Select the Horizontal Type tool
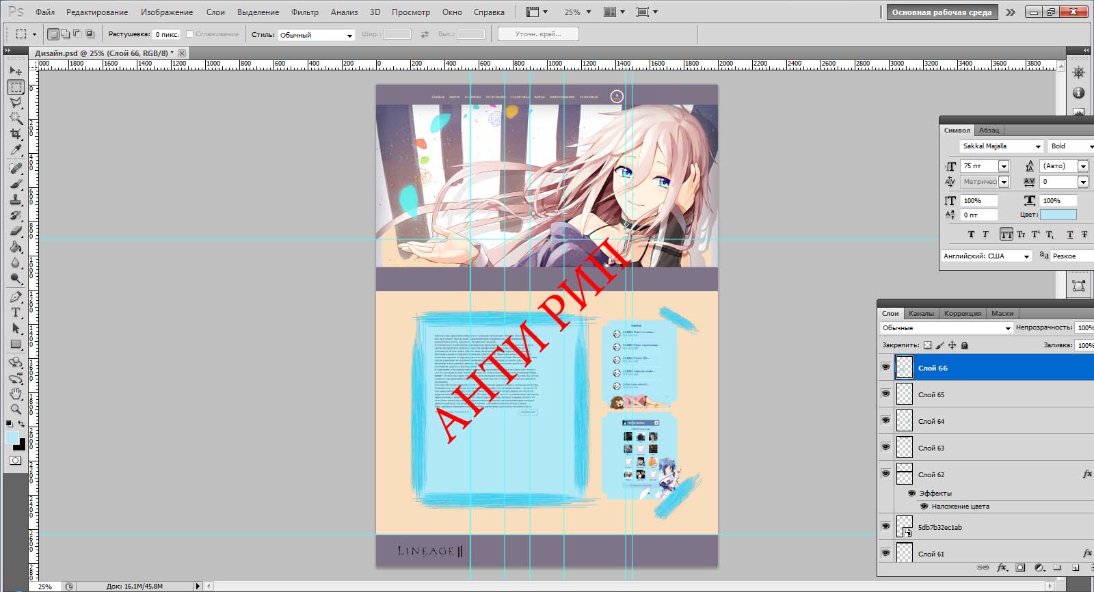Viewport: 1094px width, 592px height. [16, 312]
